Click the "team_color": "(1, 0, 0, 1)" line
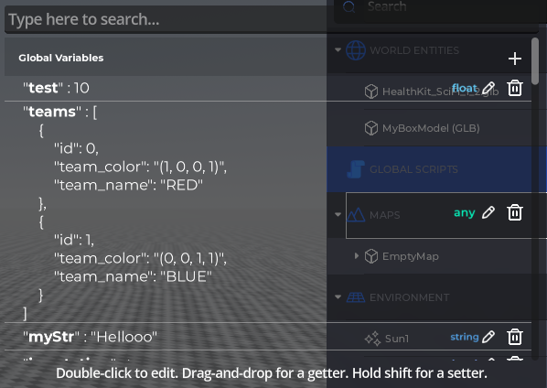 (x=140, y=167)
